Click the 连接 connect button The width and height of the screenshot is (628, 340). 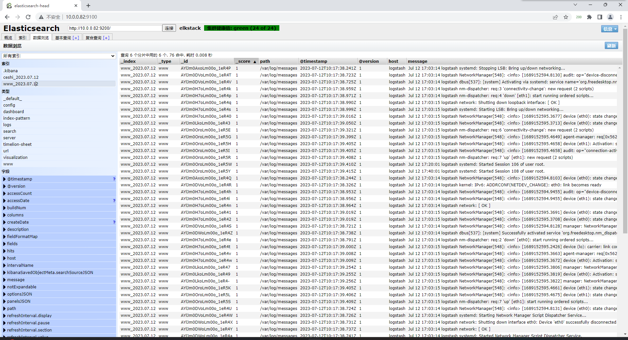[x=169, y=28]
